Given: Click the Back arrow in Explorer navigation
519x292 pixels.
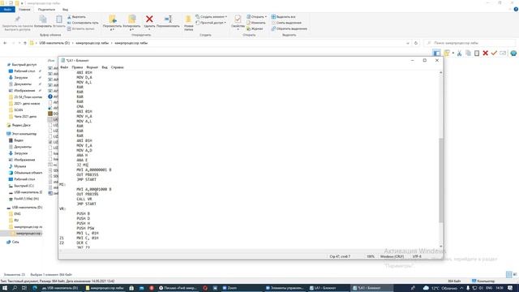Looking at the screenshot, I should (5, 43).
